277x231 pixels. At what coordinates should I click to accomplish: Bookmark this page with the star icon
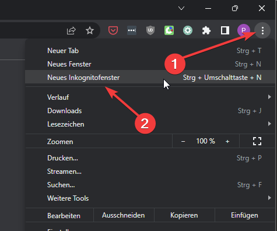coord(90,30)
